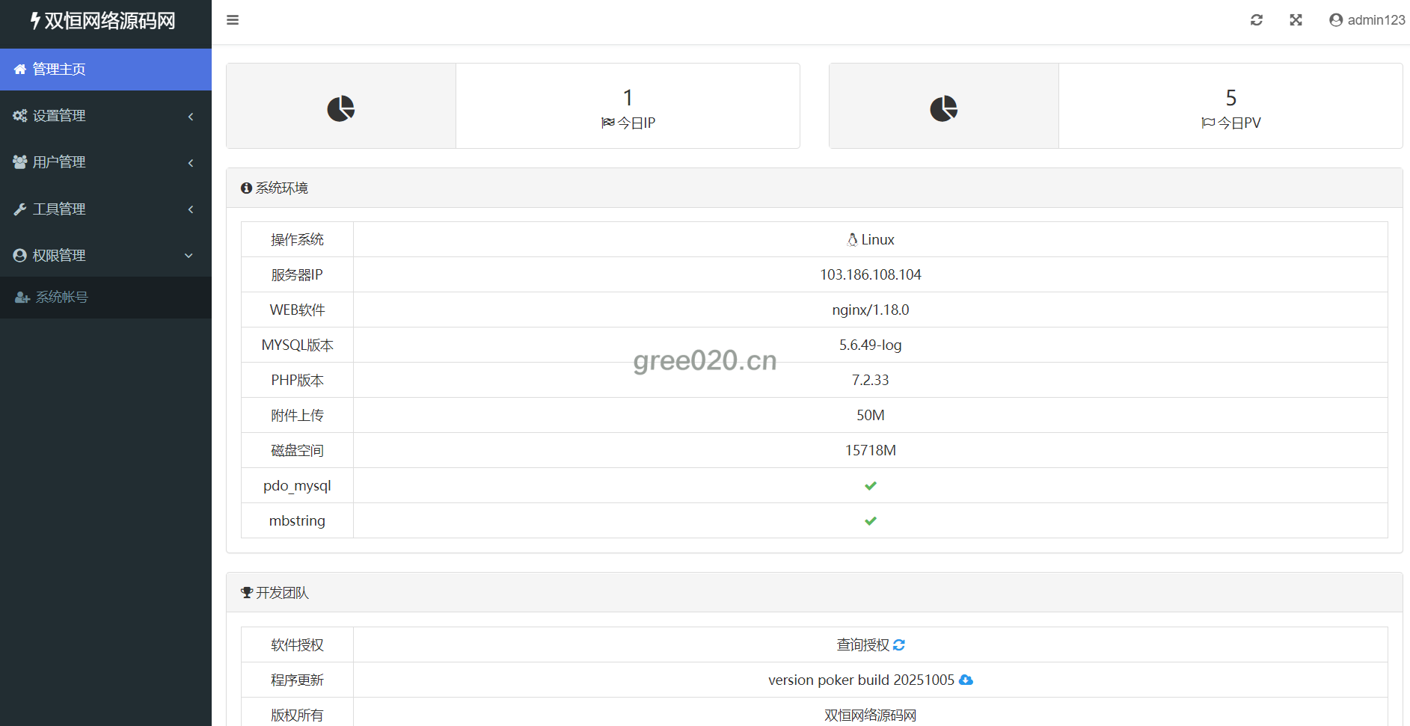Open the 管理主页 menu item

[59, 70]
